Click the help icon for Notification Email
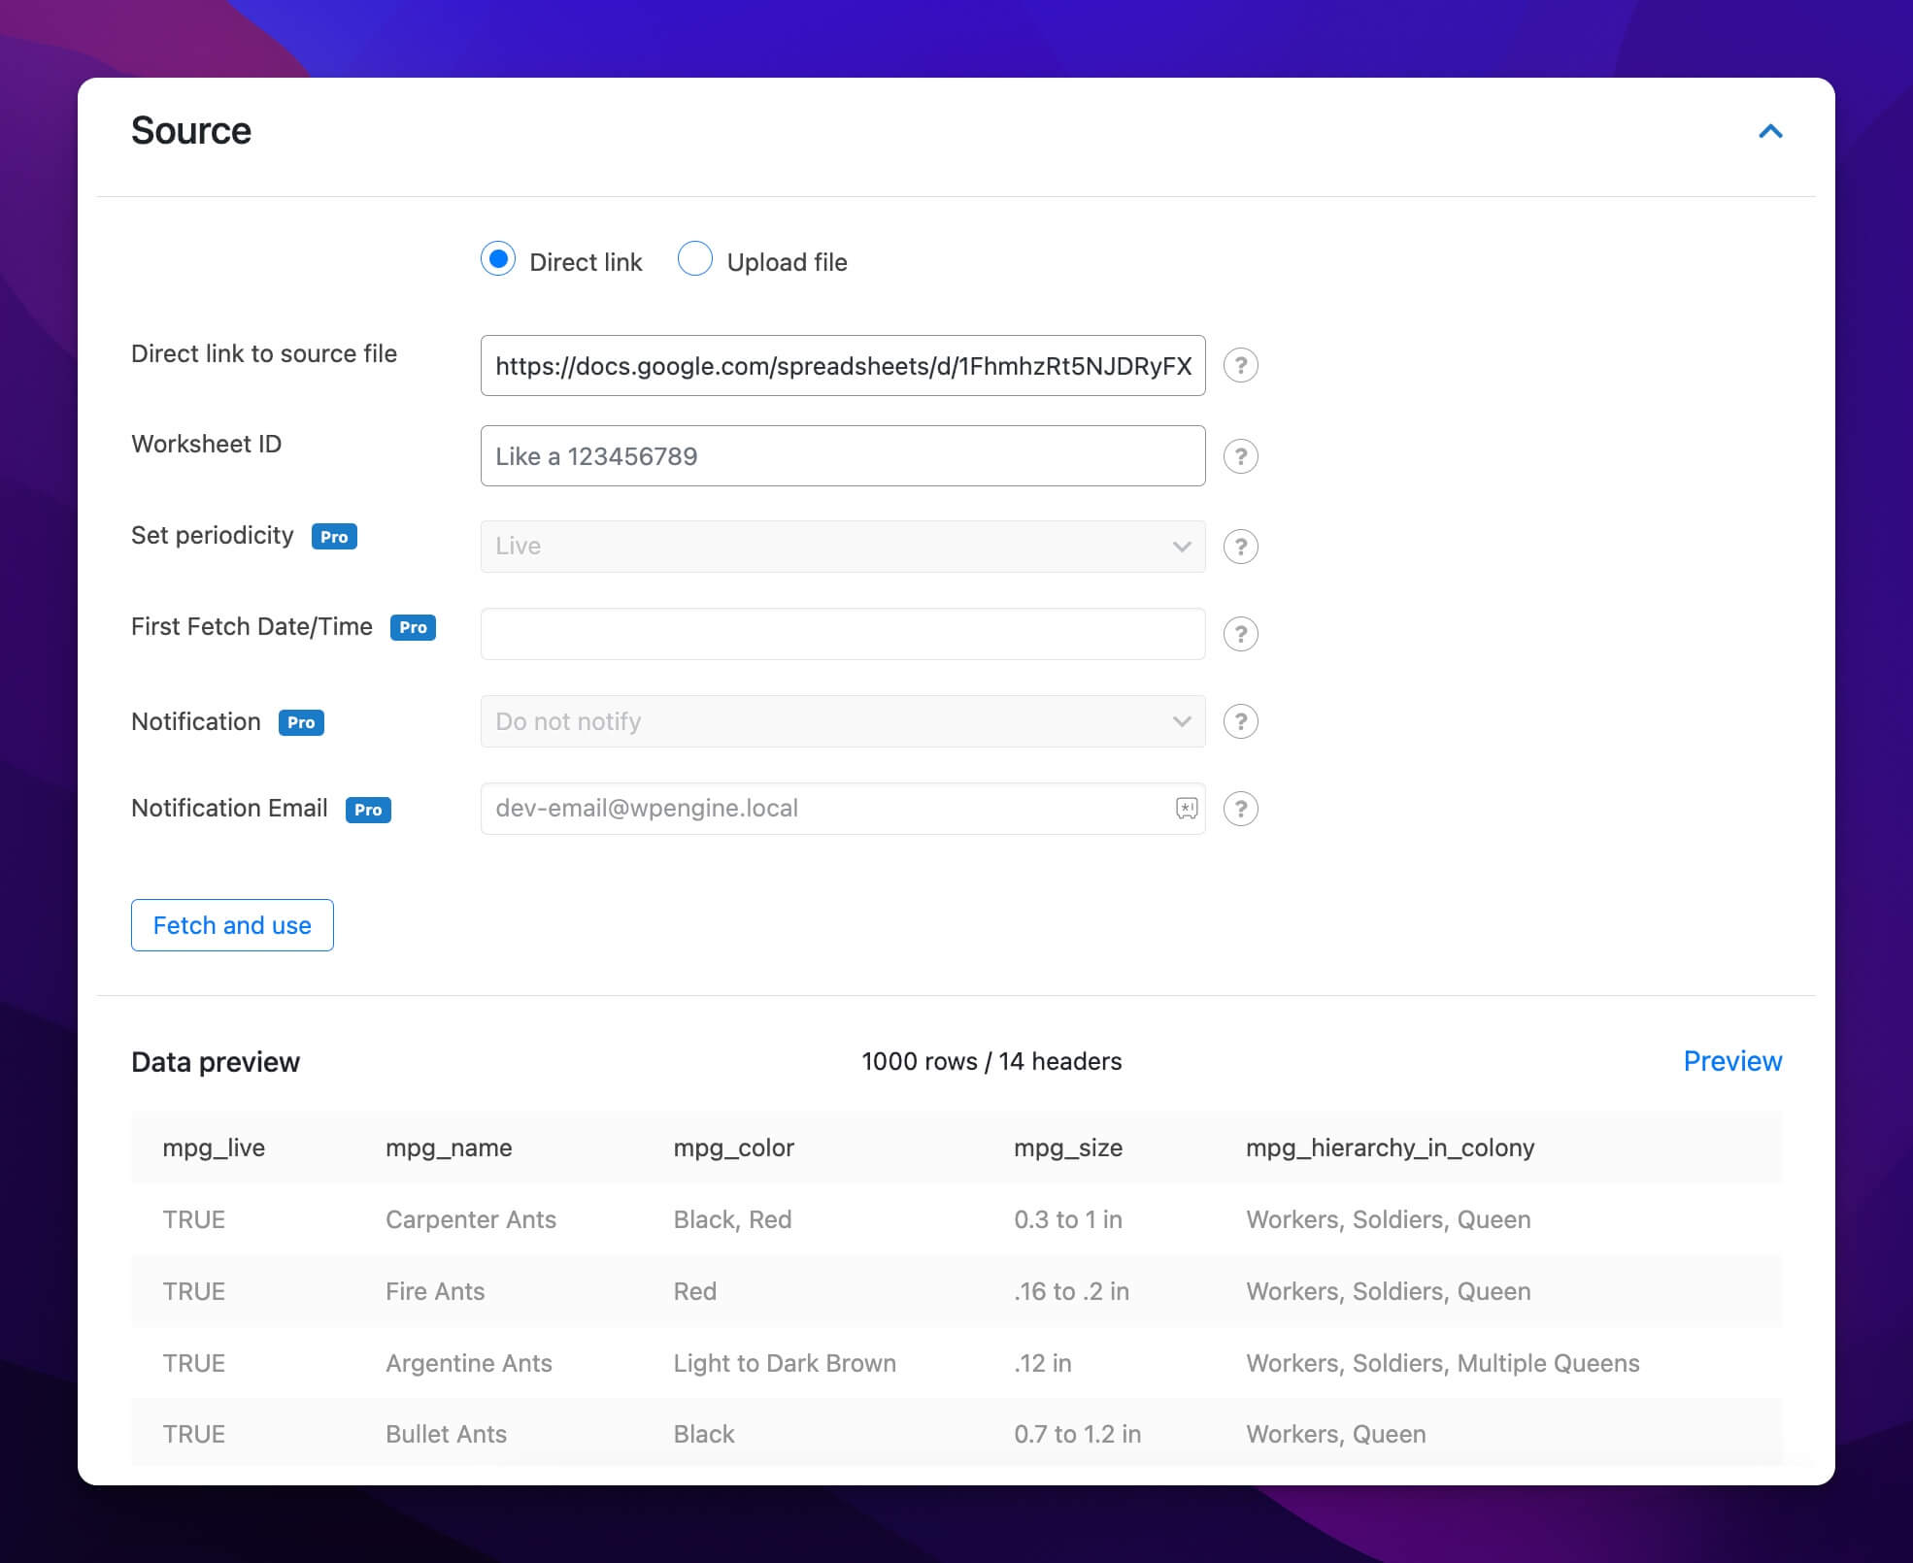 pos(1239,809)
